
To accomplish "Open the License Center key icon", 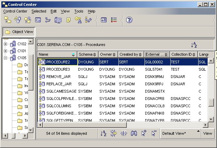I will pos(78,20).
